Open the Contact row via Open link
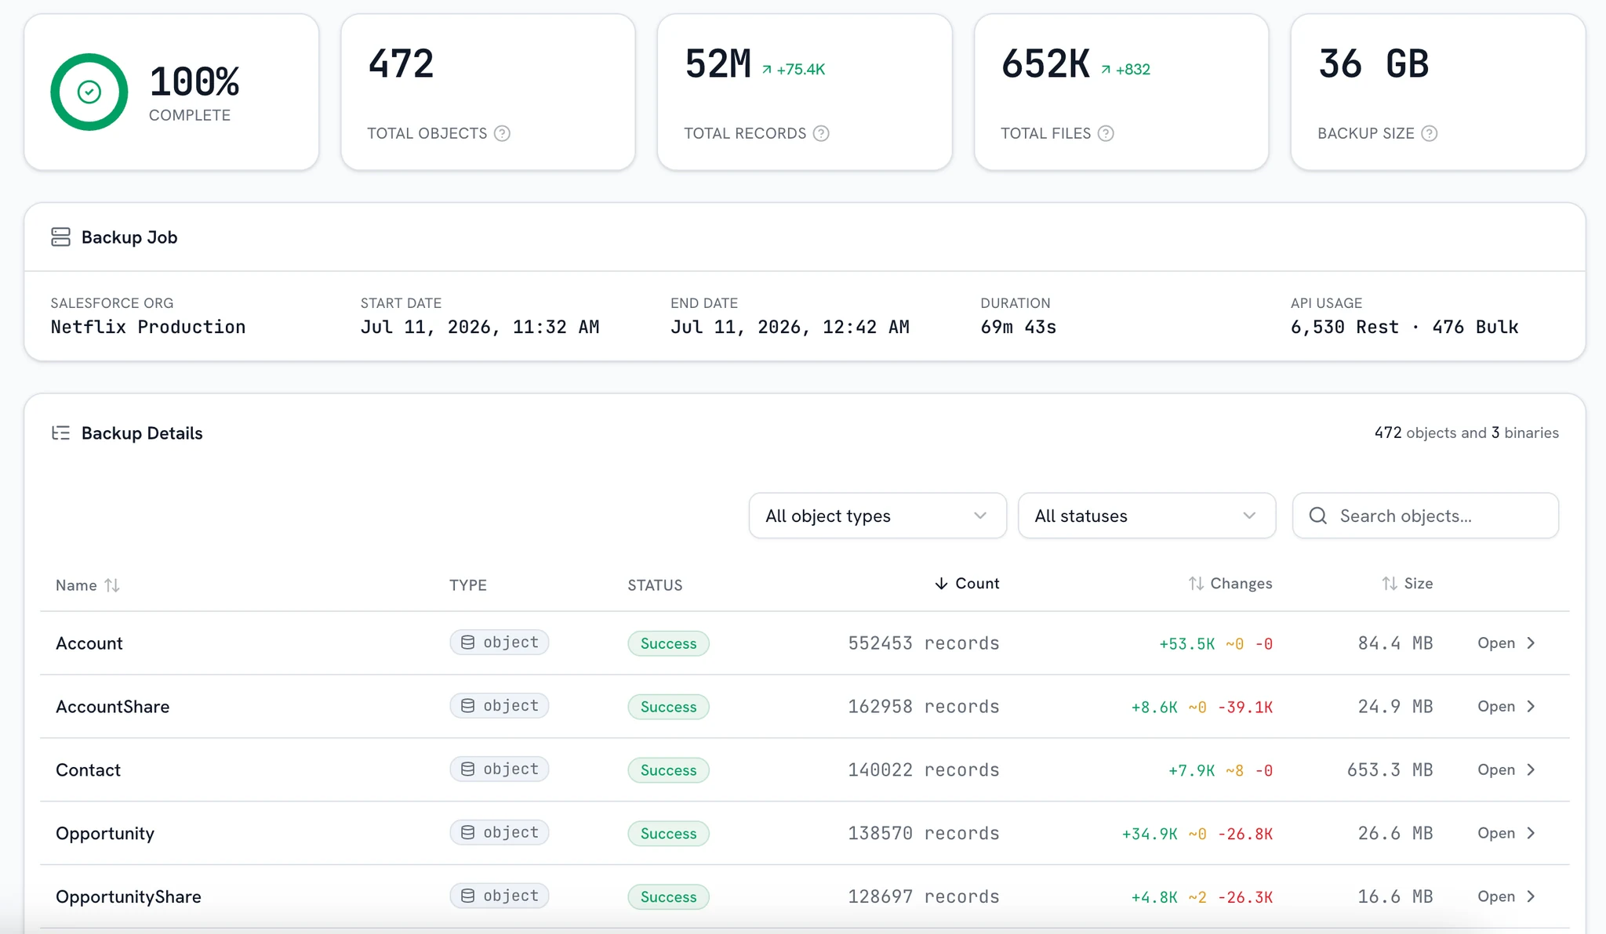The width and height of the screenshot is (1606, 934). click(1506, 770)
